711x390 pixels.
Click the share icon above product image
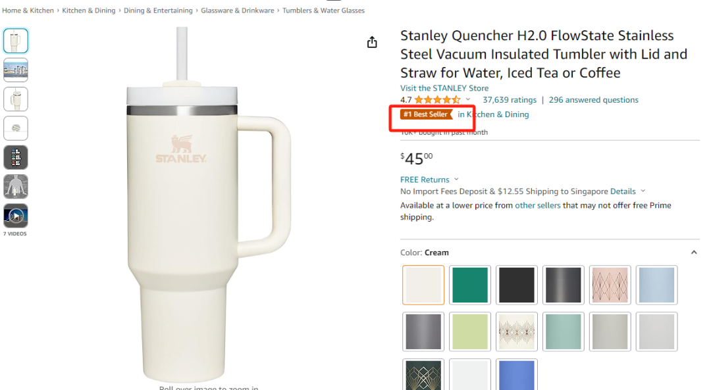coord(372,42)
